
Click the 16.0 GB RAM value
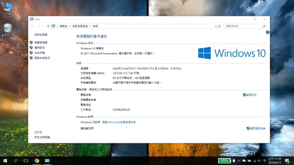[126, 73]
